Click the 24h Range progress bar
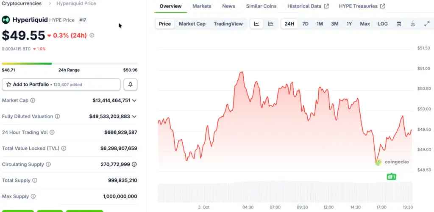Image resolution: width=434 pixels, height=212 pixels. pos(70,63)
